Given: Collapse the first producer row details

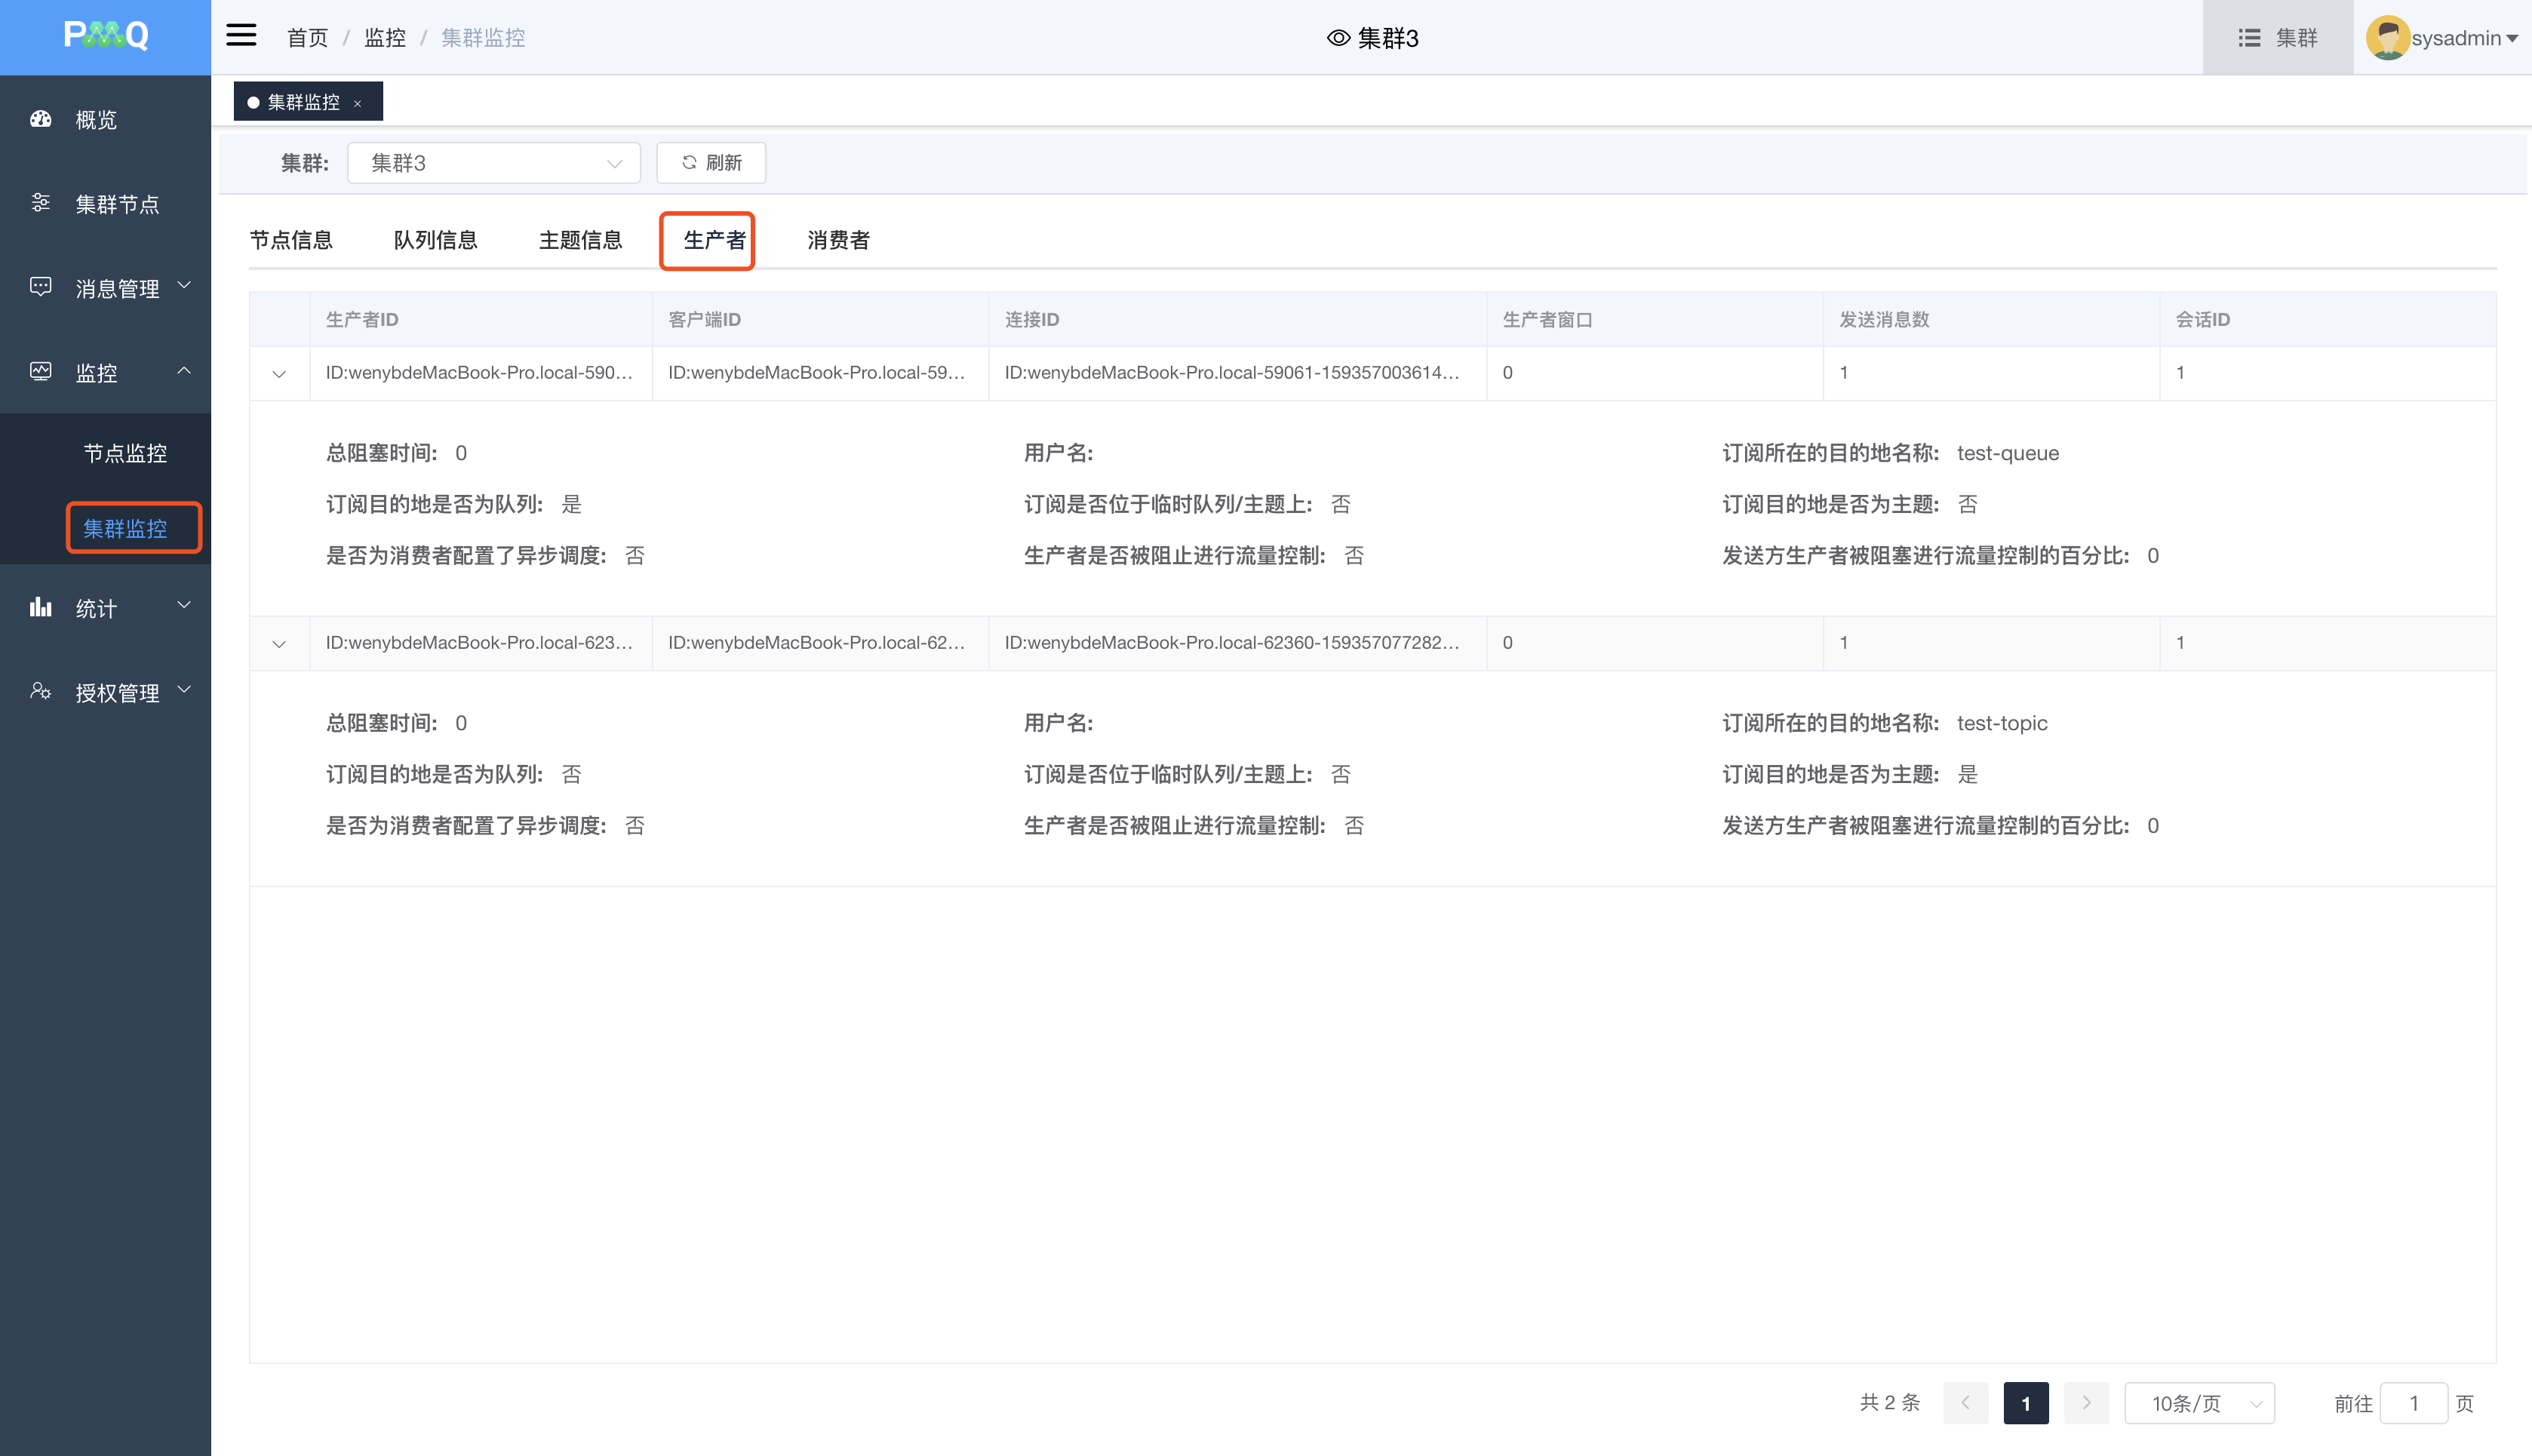Looking at the screenshot, I should click(279, 374).
